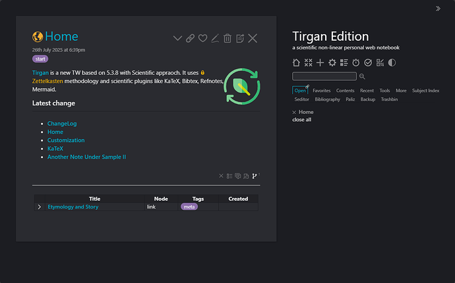The width and height of the screenshot is (455, 283).
Task: Click the close all link
Action: (302, 120)
